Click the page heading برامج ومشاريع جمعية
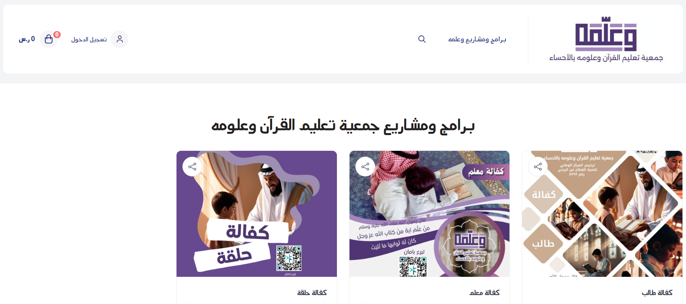Image resolution: width=686 pixels, height=304 pixels. 343,126
